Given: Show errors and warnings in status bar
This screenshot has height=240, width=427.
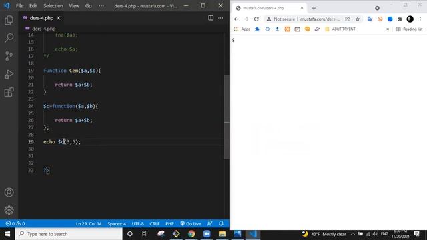Looking at the screenshot, I should tap(15, 224).
